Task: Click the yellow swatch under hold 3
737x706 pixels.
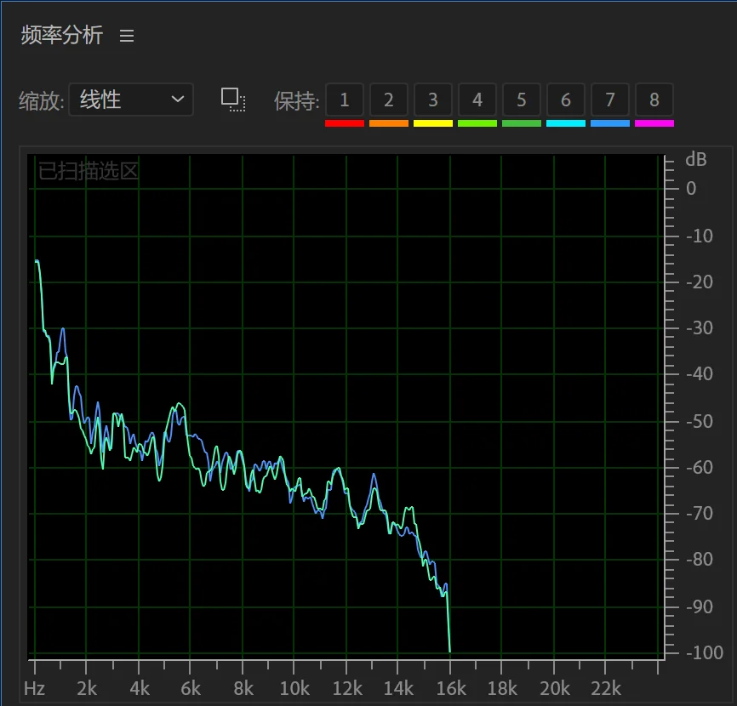Action: pyautogui.click(x=433, y=123)
